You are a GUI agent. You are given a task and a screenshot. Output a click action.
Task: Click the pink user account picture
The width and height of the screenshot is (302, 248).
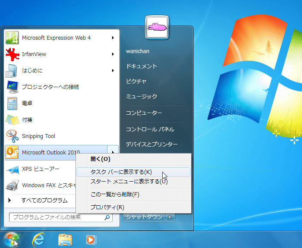pyautogui.click(x=157, y=27)
